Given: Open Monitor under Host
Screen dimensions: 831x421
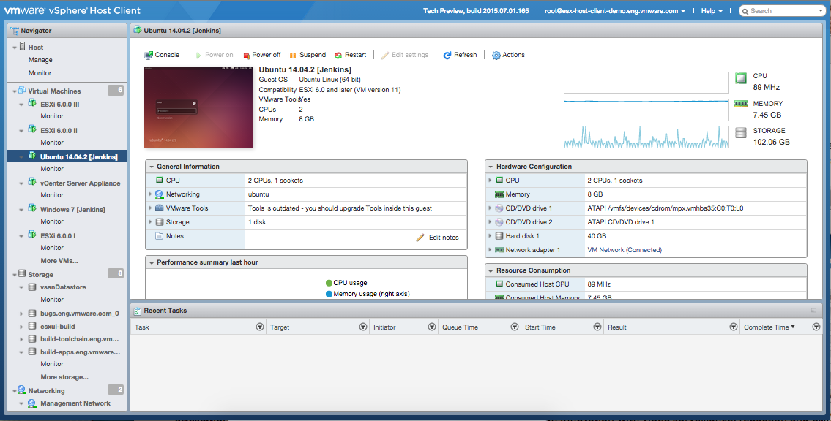Looking at the screenshot, I should tap(40, 73).
